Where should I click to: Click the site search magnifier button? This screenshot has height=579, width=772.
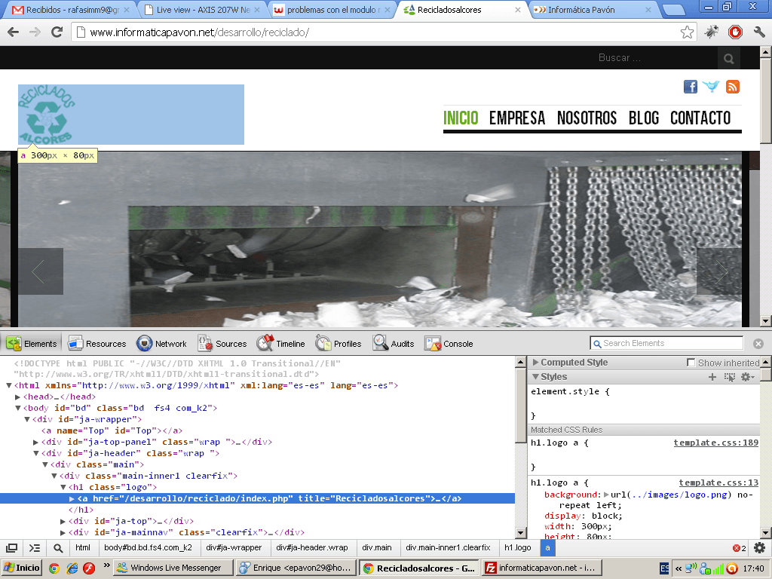tap(729, 59)
